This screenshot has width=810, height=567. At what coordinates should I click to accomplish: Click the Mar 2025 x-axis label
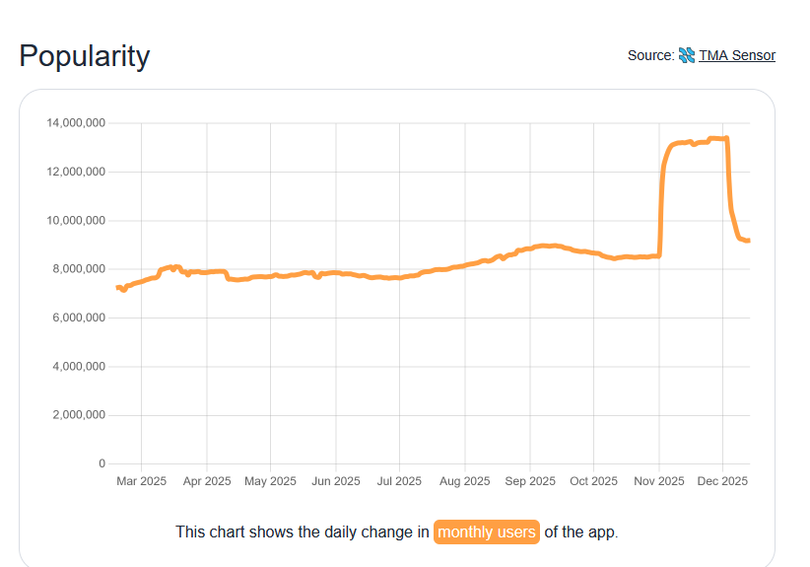coord(141,481)
